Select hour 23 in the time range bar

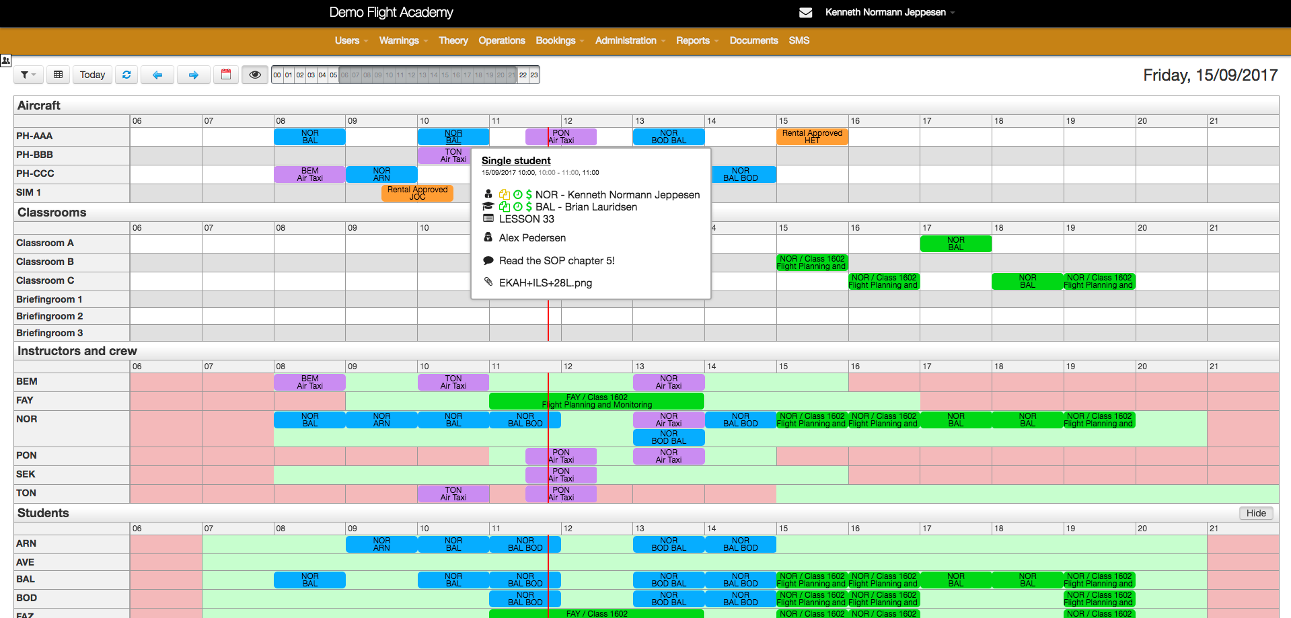click(534, 75)
